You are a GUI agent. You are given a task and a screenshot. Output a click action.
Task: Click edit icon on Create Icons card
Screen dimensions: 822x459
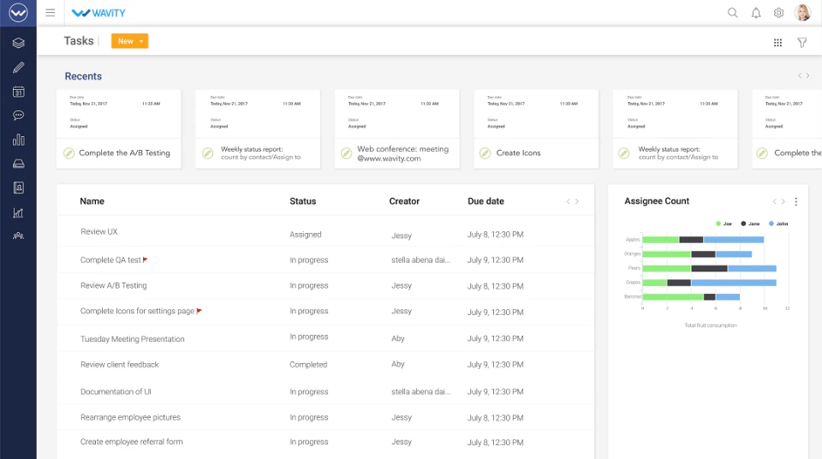pos(485,153)
